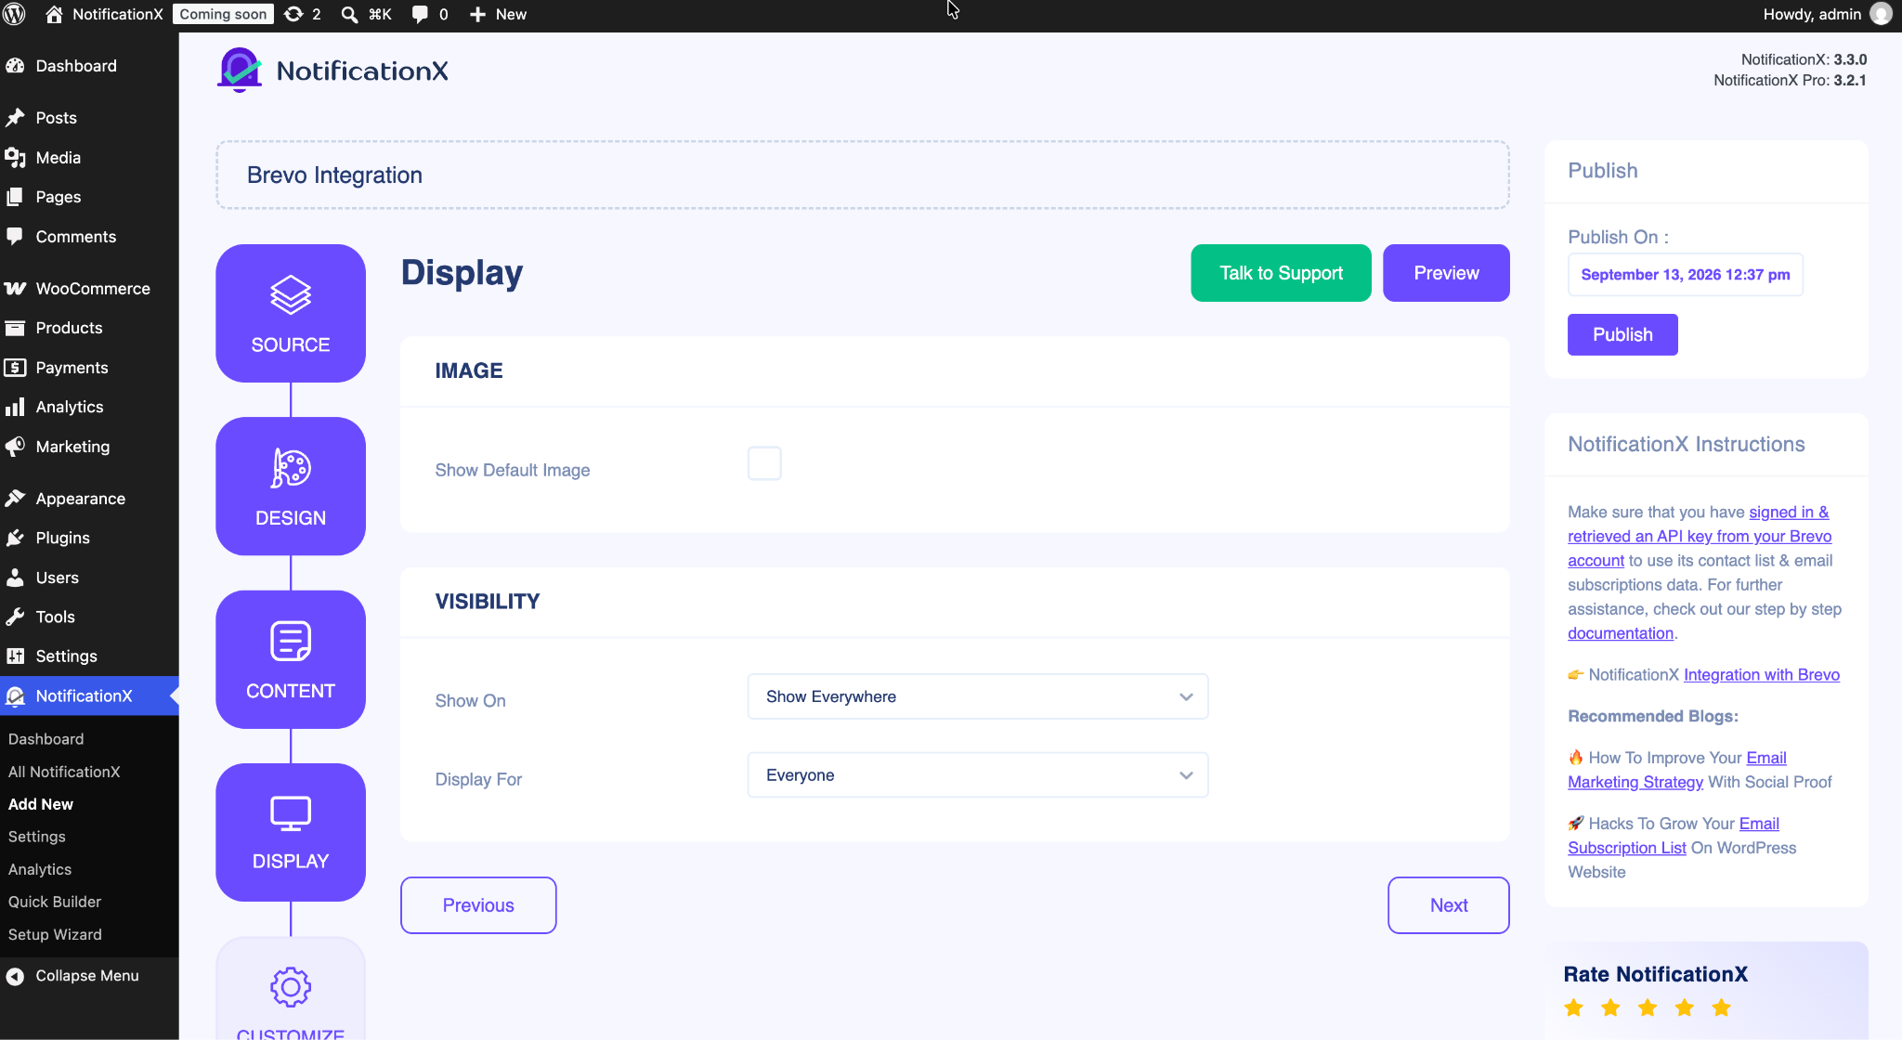Click the Talk to Support button
The height and width of the screenshot is (1040, 1902).
(1281, 273)
